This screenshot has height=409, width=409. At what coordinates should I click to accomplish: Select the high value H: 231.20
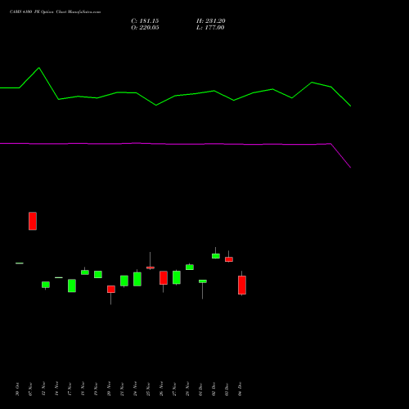(x=211, y=21)
